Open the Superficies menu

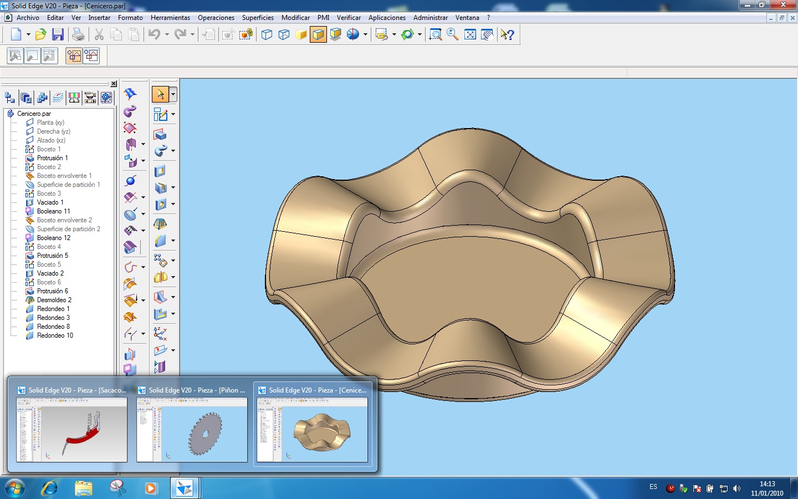click(x=258, y=18)
